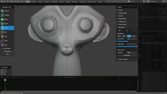Open the Help menu
Image resolution: width=167 pixels, height=94 pixels.
22,2
